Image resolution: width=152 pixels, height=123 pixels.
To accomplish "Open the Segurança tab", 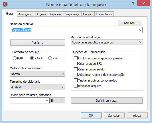I will point(72,14).
